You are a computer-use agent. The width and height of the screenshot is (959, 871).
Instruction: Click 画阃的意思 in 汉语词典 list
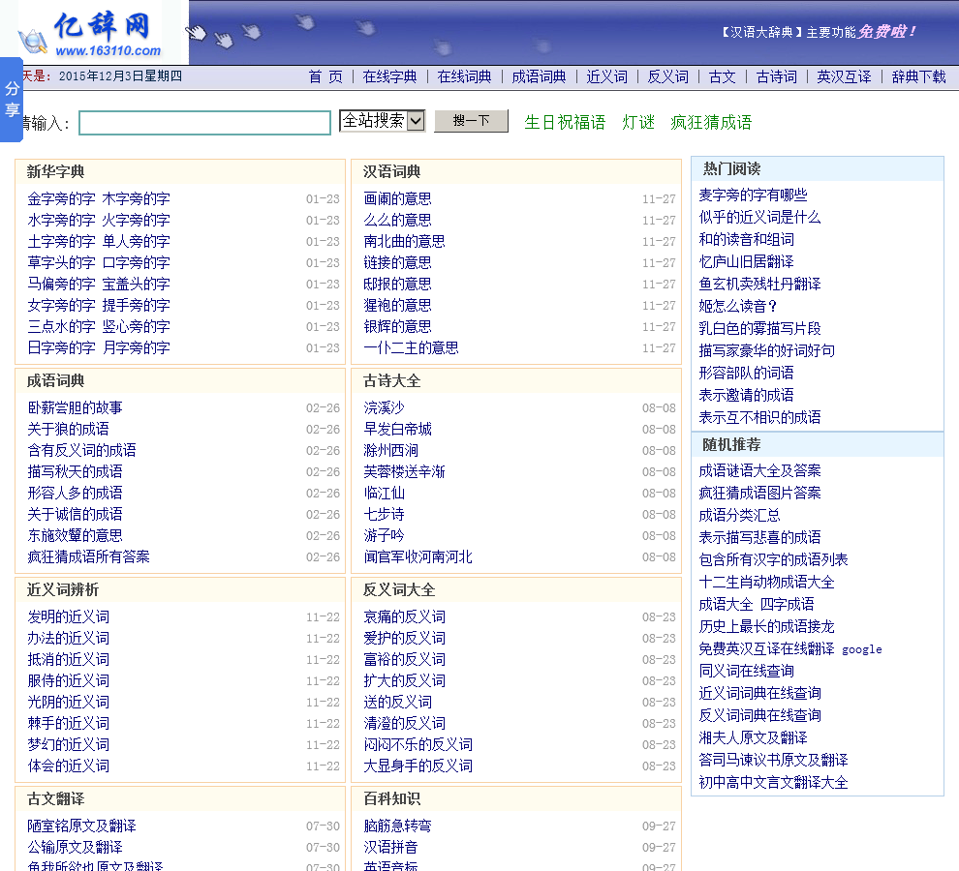397,199
